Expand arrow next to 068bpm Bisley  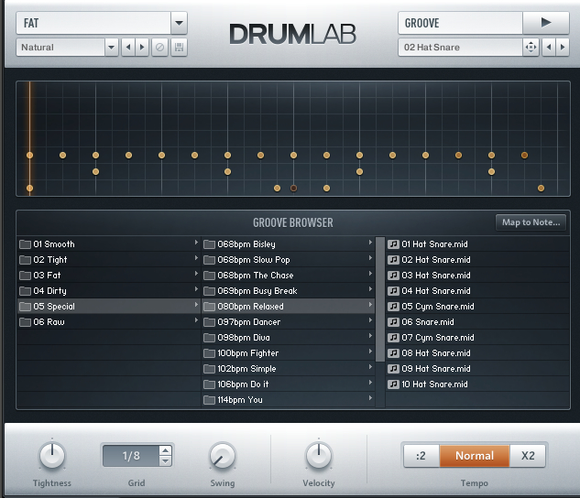point(370,243)
